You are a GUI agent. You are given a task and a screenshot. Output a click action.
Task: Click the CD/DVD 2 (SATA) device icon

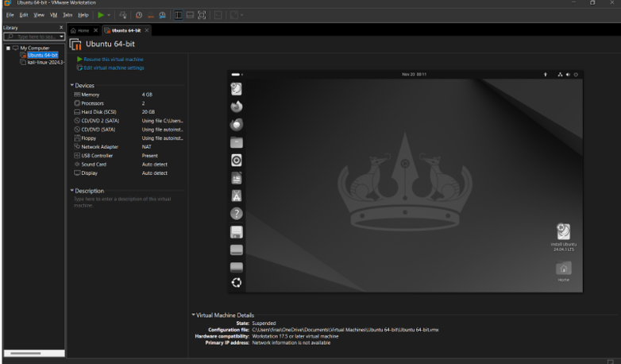(x=77, y=121)
